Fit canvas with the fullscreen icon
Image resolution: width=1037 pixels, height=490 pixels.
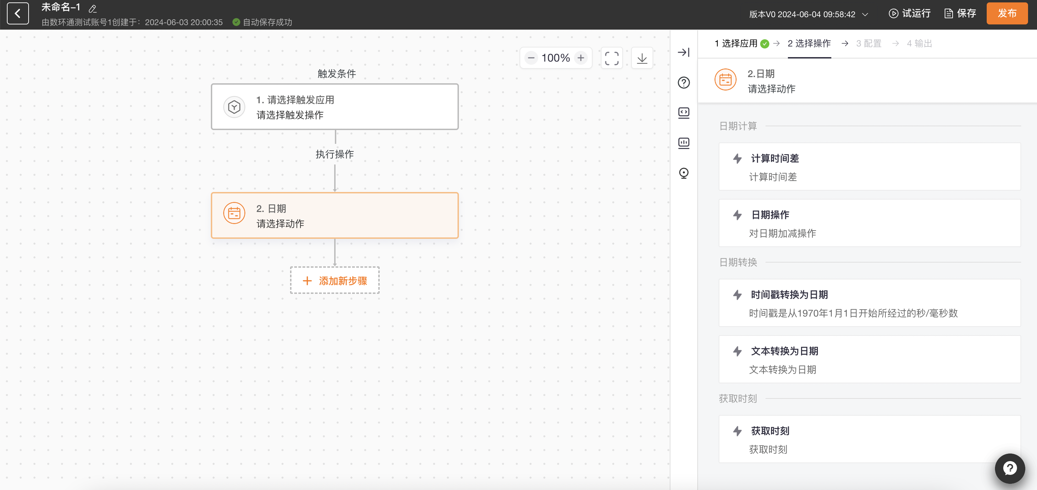612,58
